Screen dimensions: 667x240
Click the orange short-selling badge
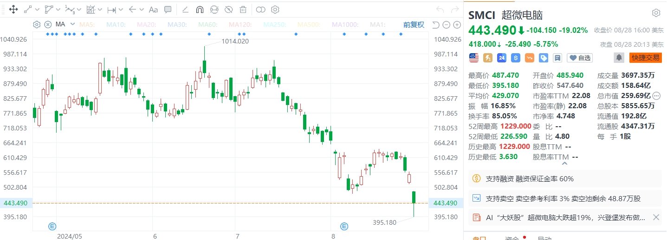coord(530,58)
